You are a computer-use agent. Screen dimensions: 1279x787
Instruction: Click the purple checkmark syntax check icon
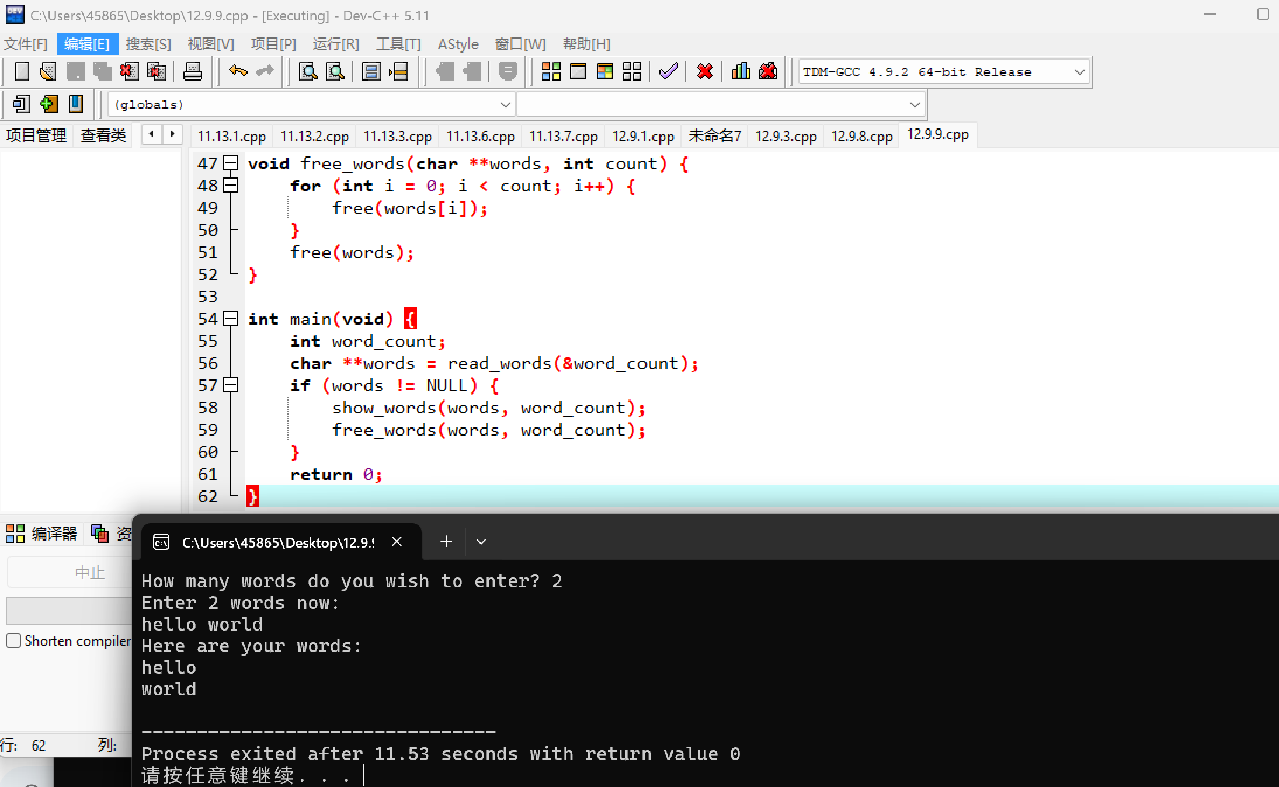[x=668, y=72]
